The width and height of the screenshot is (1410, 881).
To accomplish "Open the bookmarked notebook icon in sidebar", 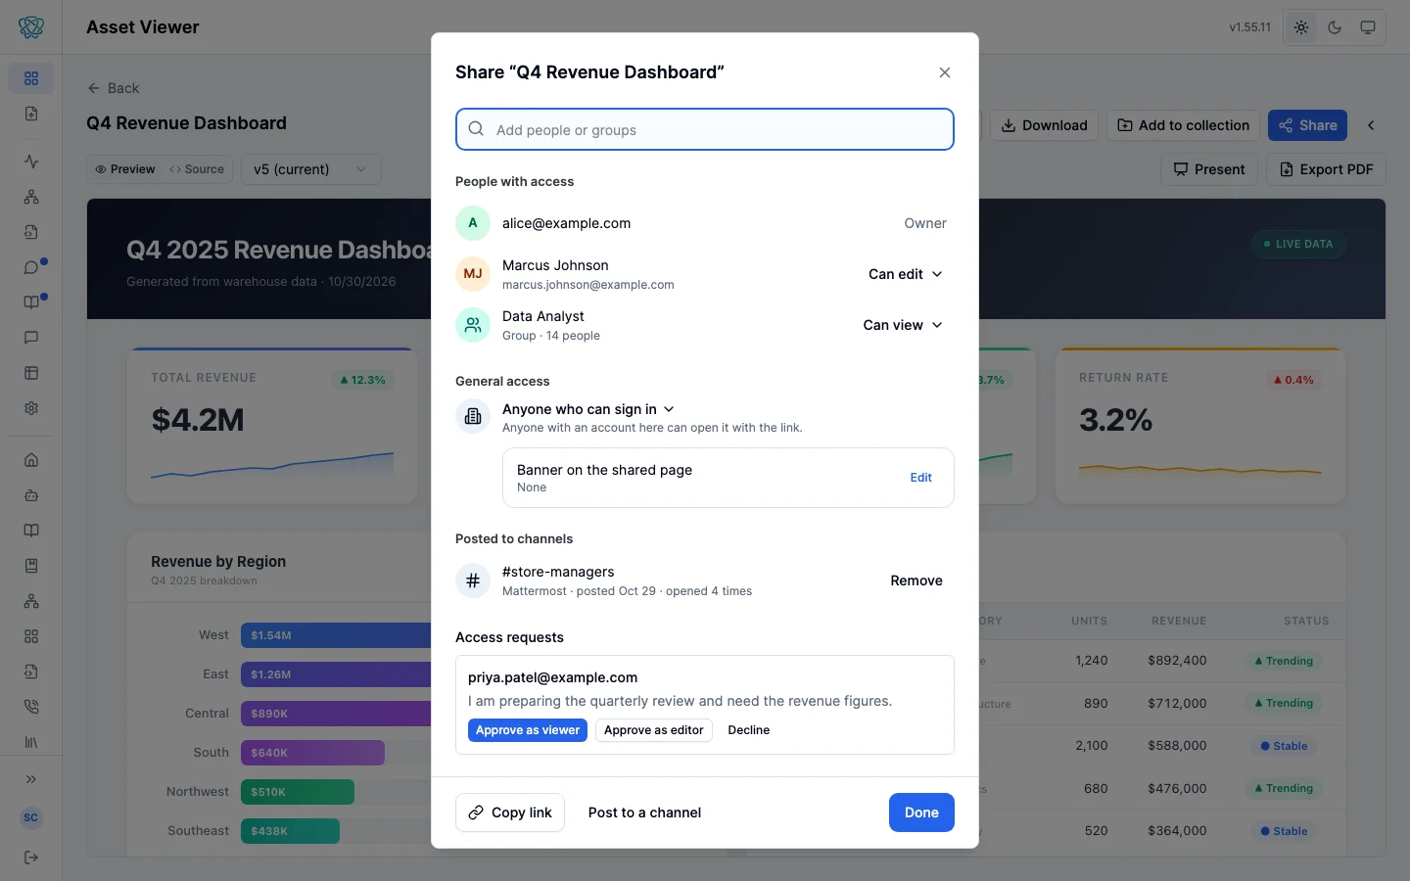I will click(x=31, y=566).
